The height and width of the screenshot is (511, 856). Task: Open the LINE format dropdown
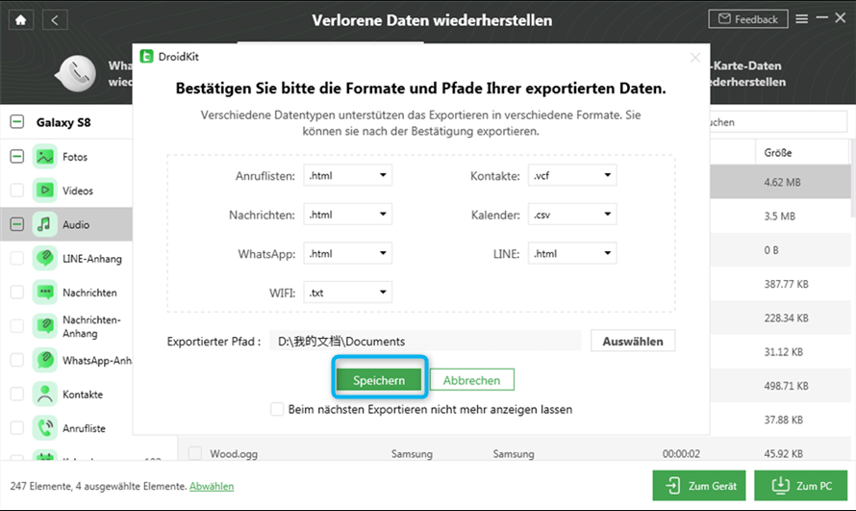click(x=572, y=253)
